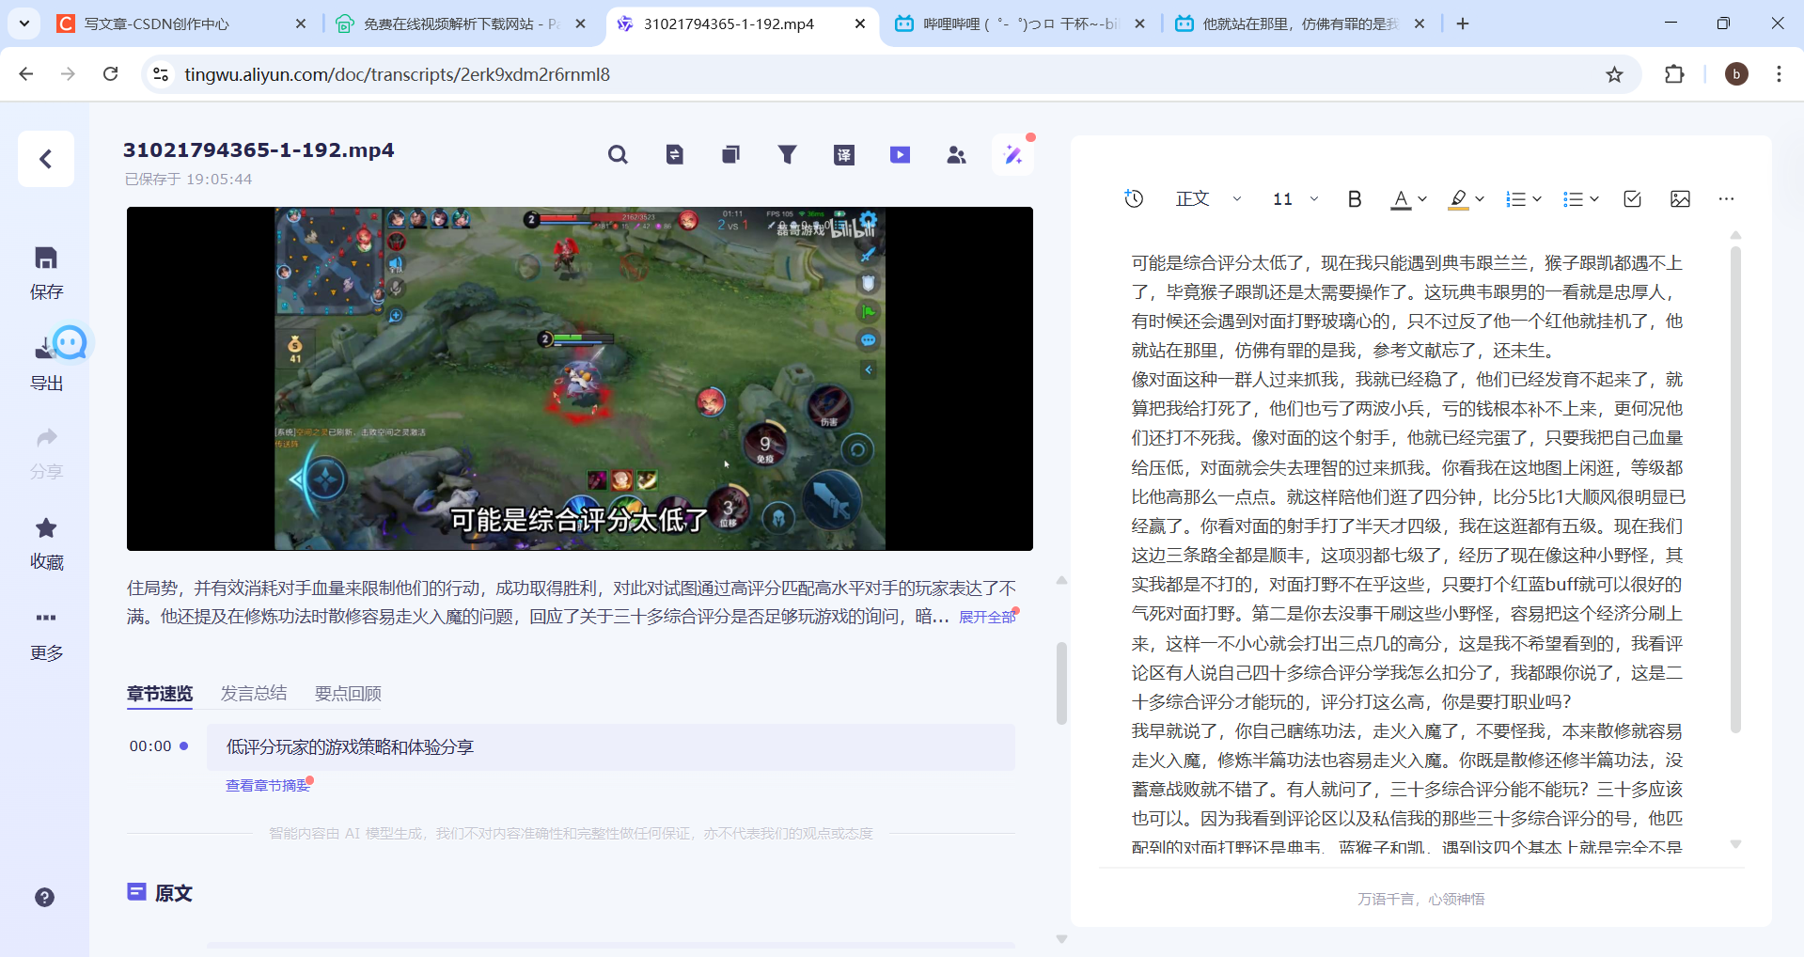Open highlight color dropdown arrow
This screenshot has height=957, width=1804.
[x=1480, y=198]
